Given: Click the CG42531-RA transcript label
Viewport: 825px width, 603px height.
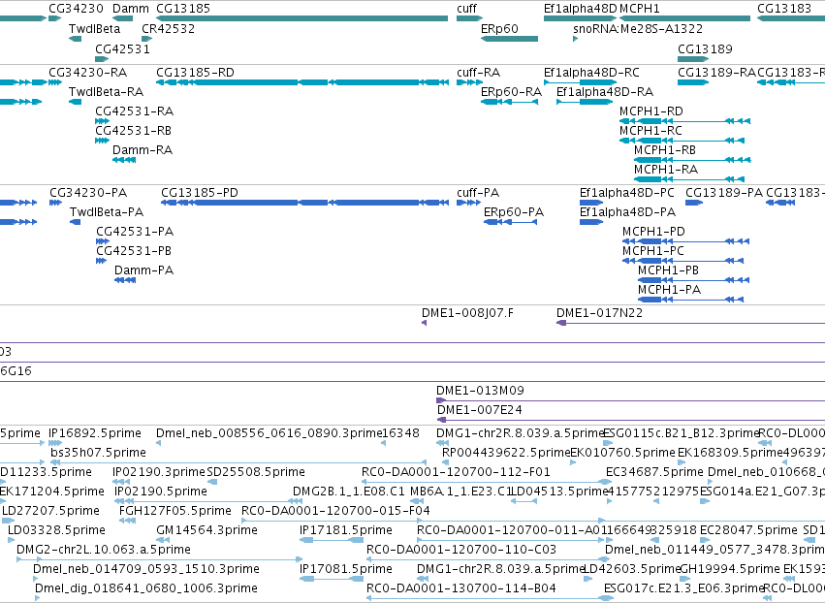Looking at the screenshot, I should point(134,111).
